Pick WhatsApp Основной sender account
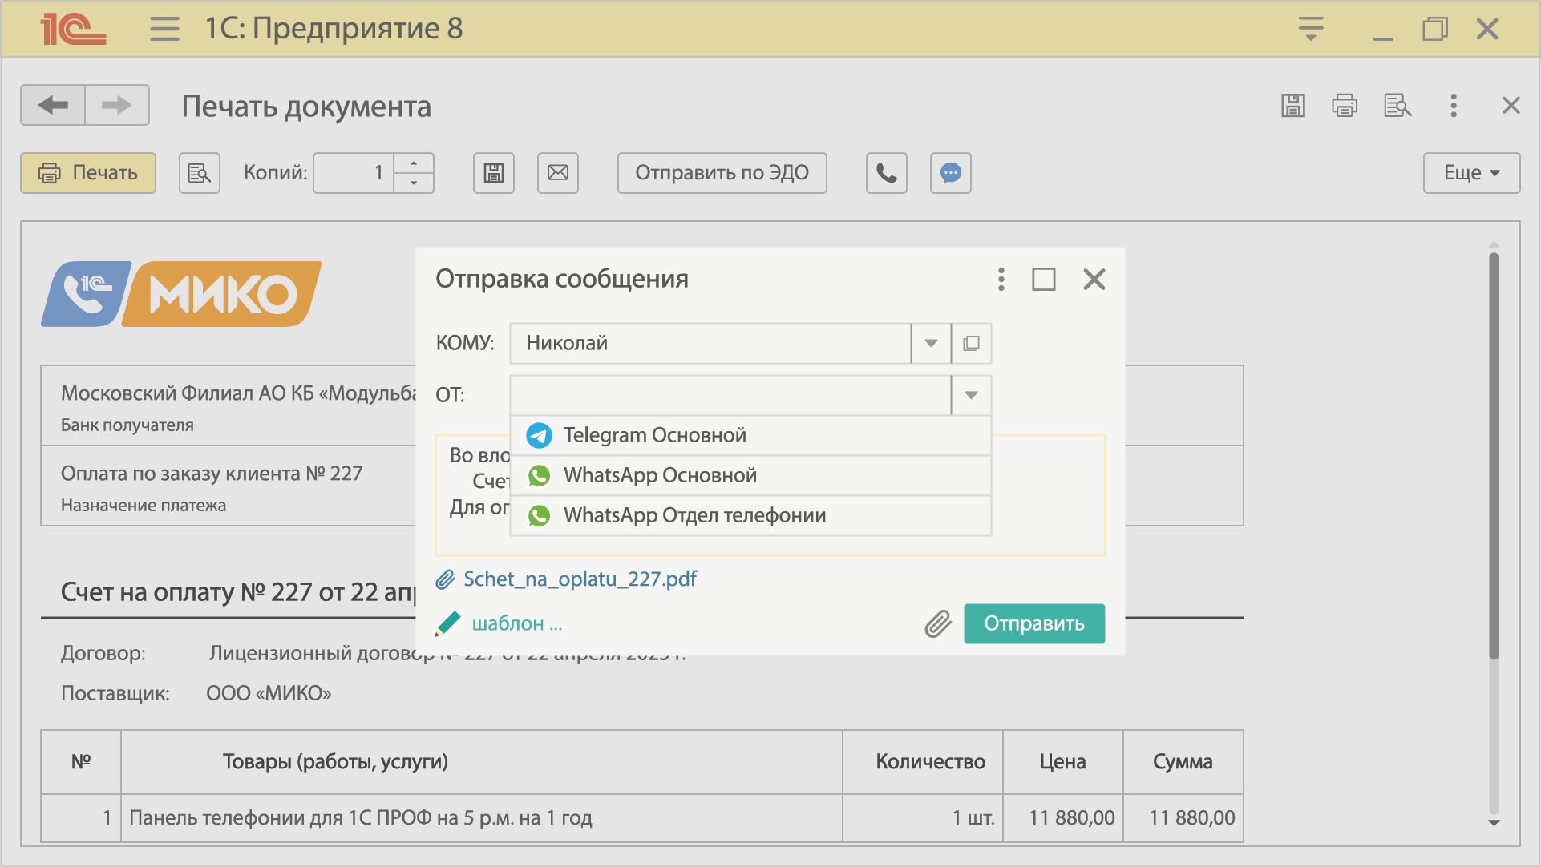1541x867 pixels. coord(659,475)
